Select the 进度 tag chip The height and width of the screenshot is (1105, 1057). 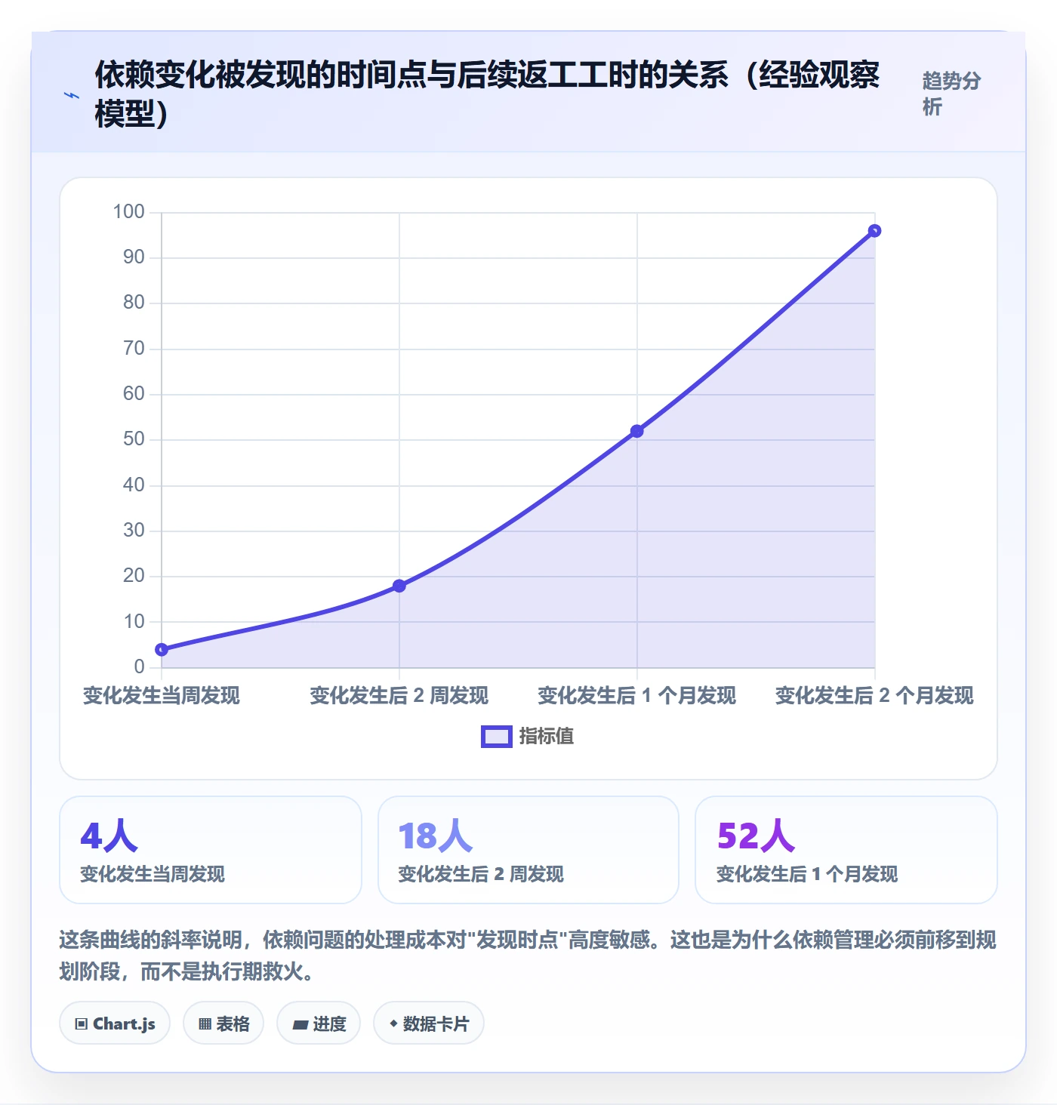[319, 1023]
